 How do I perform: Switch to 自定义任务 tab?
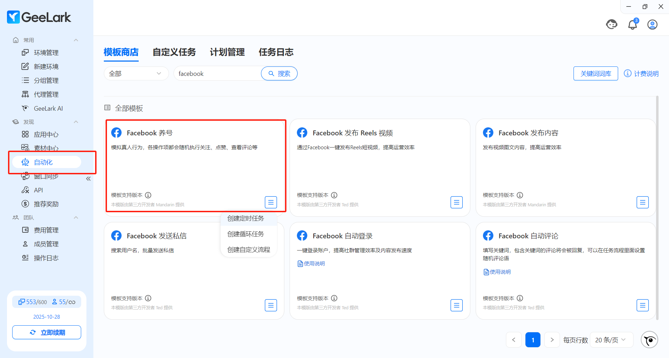click(x=174, y=52)
